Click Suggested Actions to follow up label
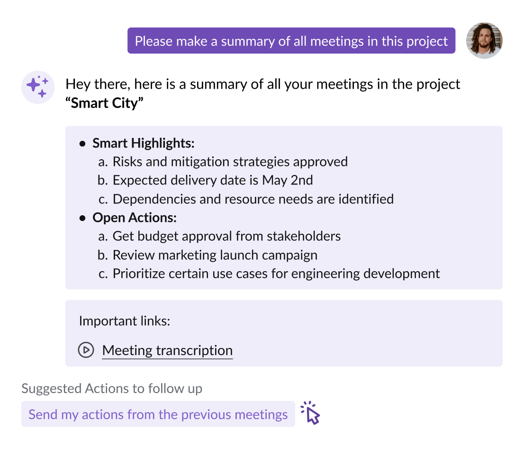Viewport: 524px width, 449px height. pos(112,389)
